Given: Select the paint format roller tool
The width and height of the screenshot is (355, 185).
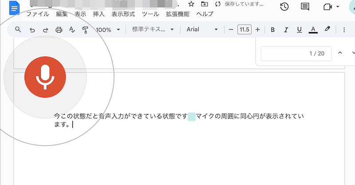Looking at the screenshot, I should [x=85, y=30].
